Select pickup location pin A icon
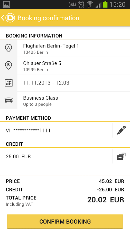The image size is (130, 231). pos(8,48)
